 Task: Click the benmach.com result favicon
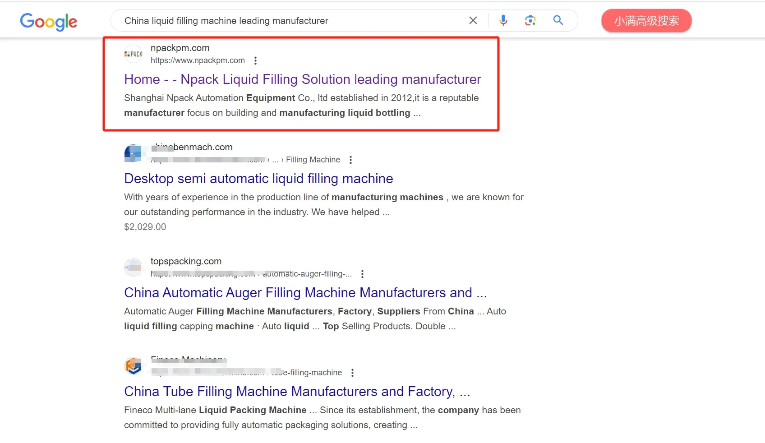coord(133,153)
